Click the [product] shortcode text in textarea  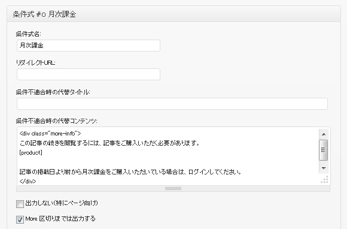(31, 153)
